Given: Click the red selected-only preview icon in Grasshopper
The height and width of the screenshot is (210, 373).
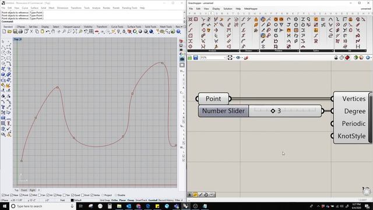Looking at the screenshot, I should pos(347,58).
